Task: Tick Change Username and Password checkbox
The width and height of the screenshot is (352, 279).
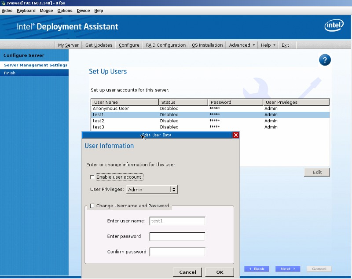Action: tap(92, 206)
